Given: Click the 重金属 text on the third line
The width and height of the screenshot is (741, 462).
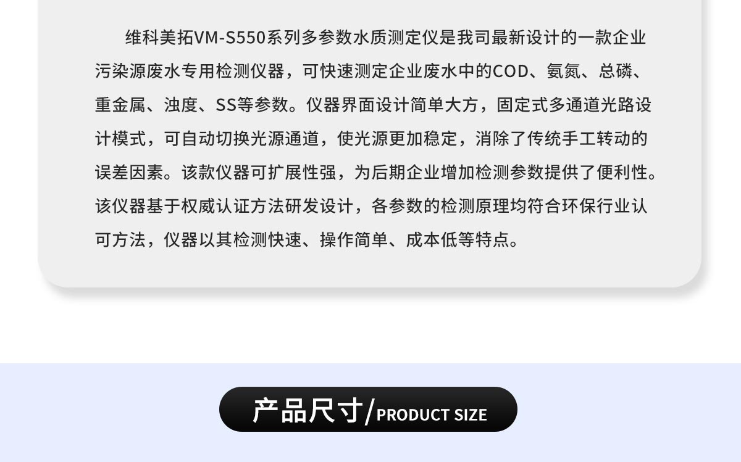Looking at the screenshot, I should [x=120, y=105].
